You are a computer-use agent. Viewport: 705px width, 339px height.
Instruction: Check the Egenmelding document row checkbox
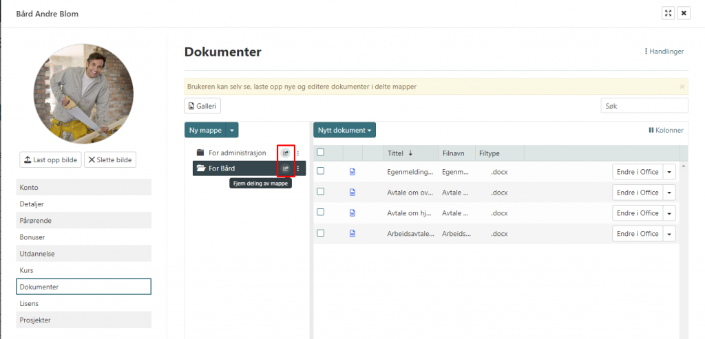pos(320,171)
